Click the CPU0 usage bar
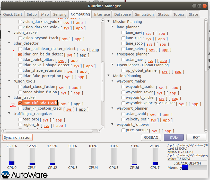210x180 pixels. coord(12,157)
